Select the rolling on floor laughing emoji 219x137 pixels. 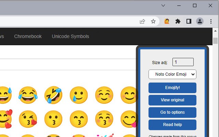tap(53, 95)
